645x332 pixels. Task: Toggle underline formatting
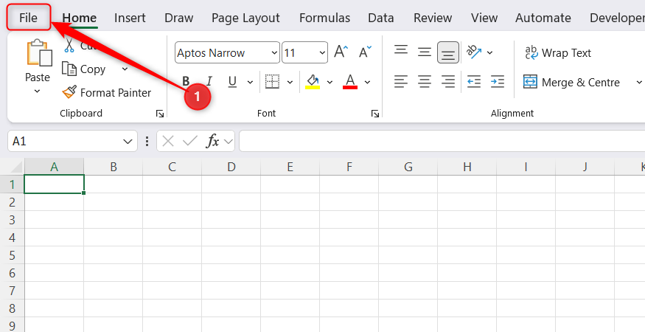pos(232,82)
